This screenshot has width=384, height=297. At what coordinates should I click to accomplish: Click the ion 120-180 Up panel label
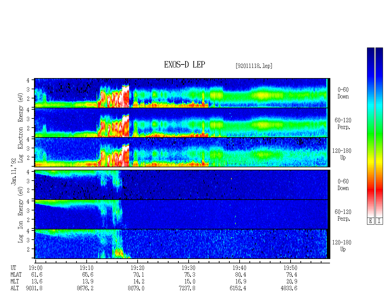[x=342, y=246]
